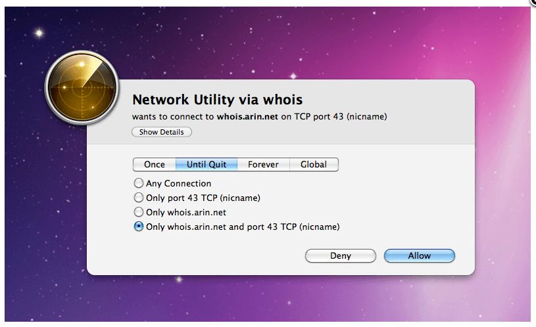Select the Until Quit duration tab
This screenshot has width=536, height=327.
point(207,165)
